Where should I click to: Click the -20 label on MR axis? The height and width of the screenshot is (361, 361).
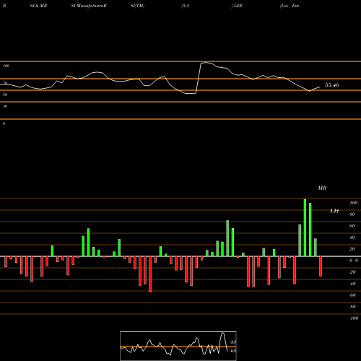pyautogui.click(x=352, y=272)
